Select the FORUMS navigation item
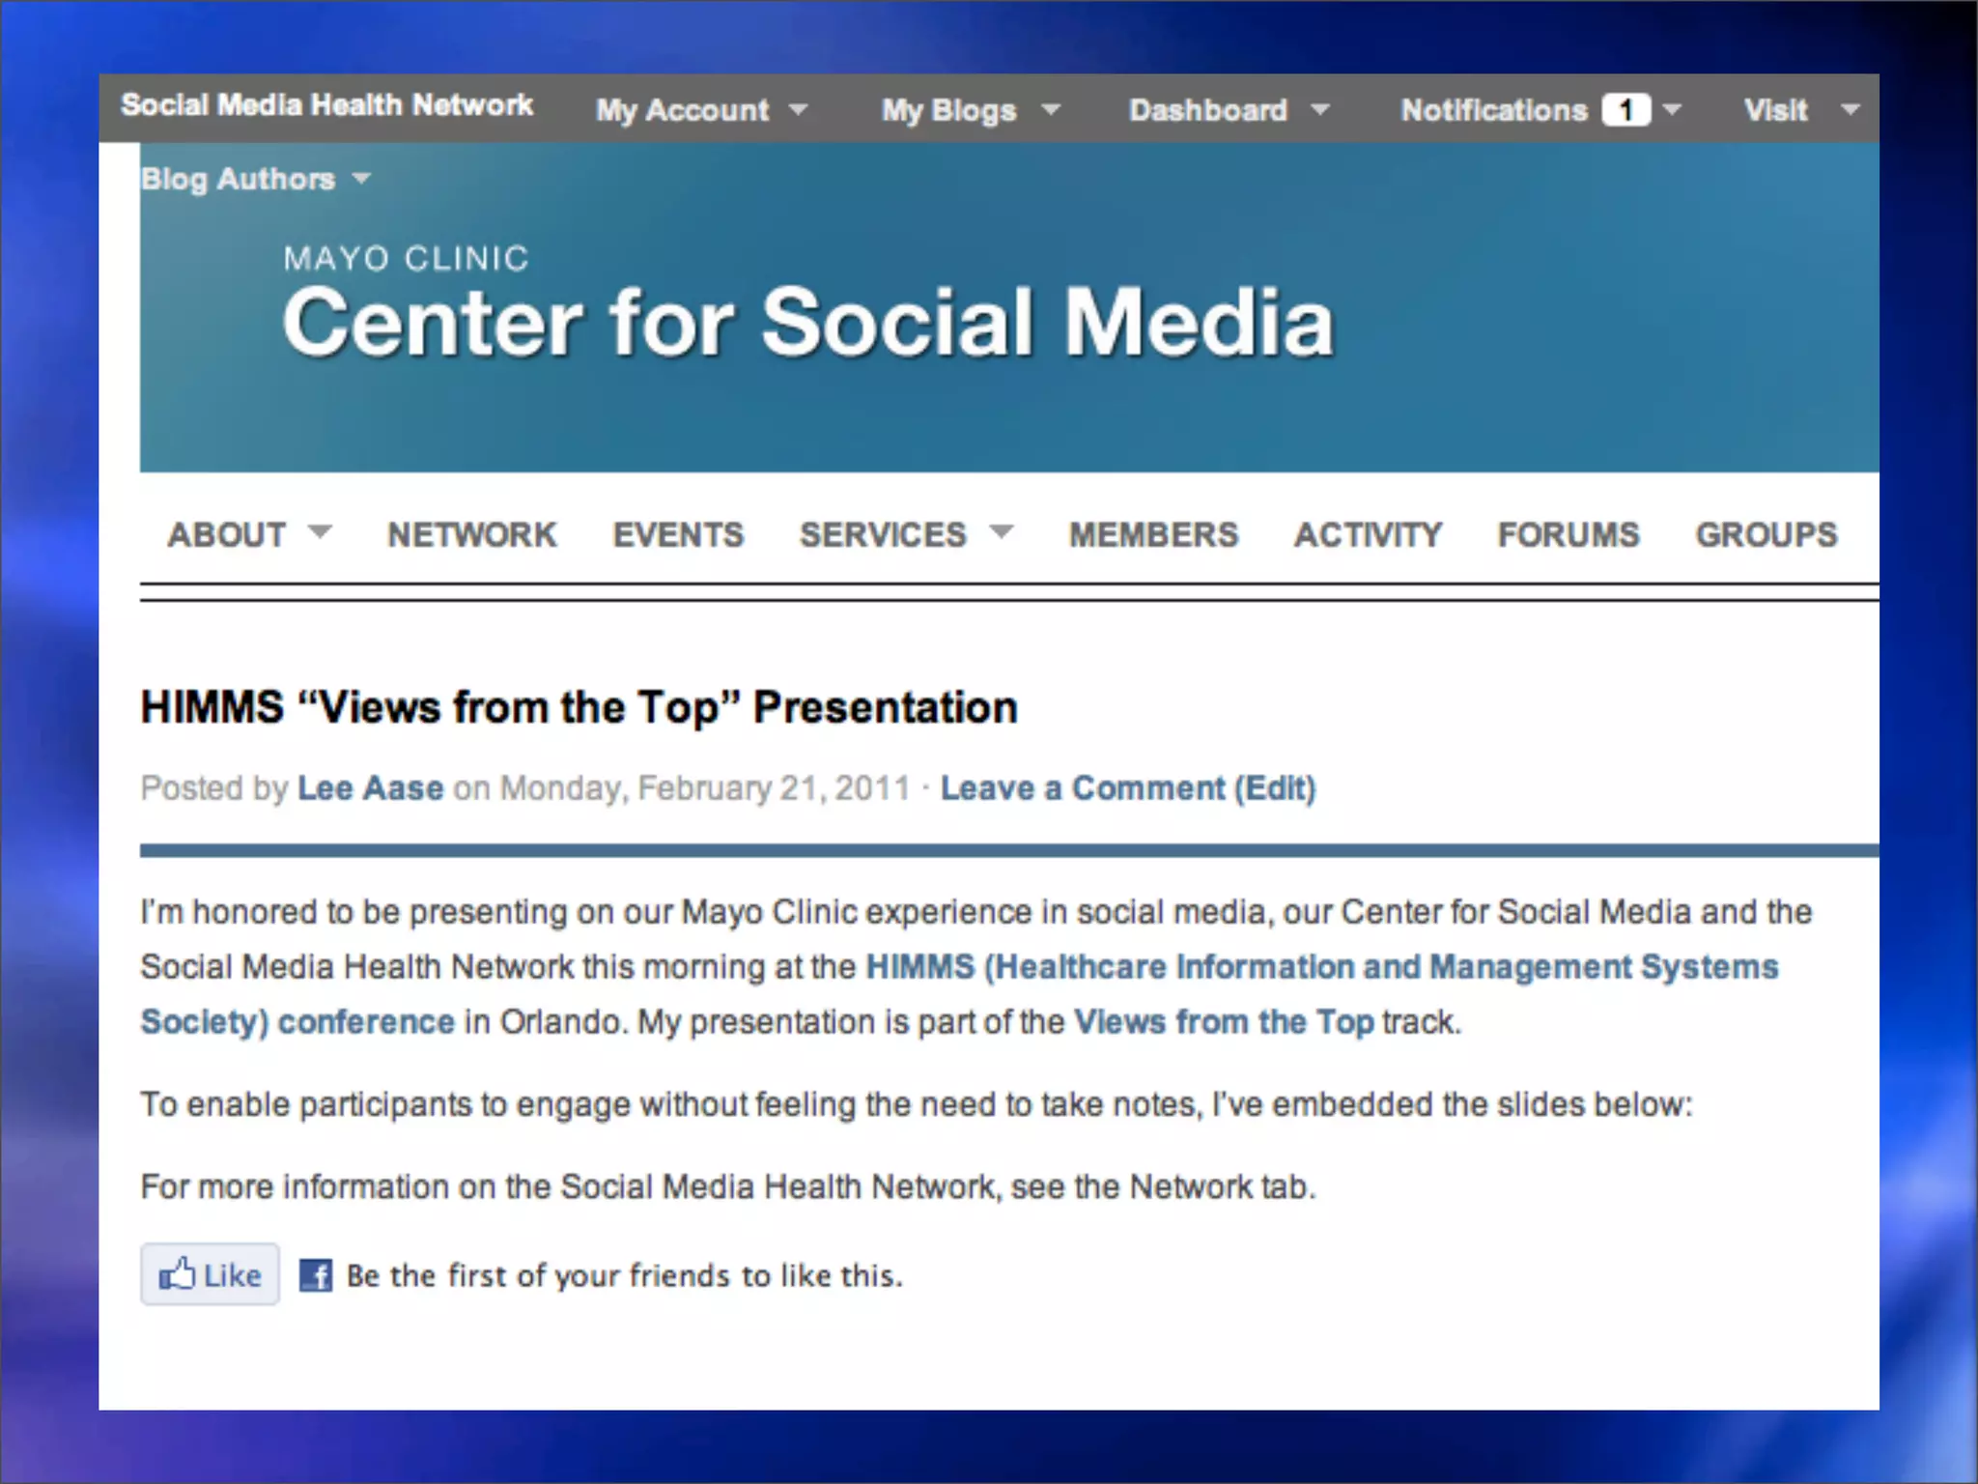The image size is (1978, 1484). point(1568,534)
